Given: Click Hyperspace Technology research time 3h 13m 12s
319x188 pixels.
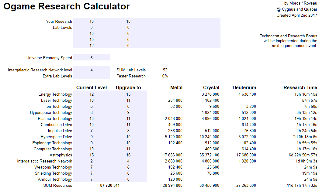Looking at the screenshot, I should pos(307,113).
